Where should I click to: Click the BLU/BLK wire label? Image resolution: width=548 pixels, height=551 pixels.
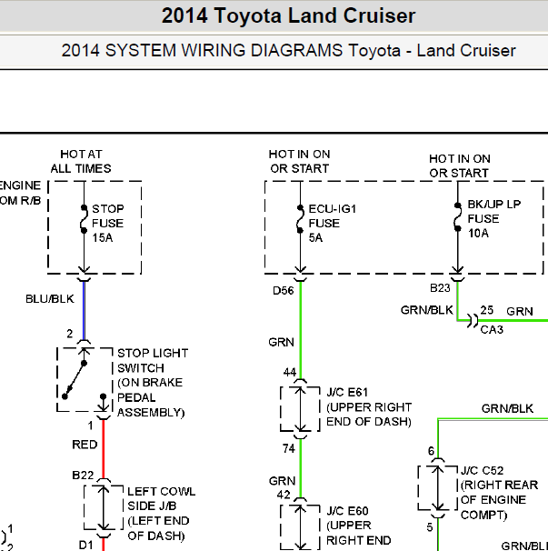(x=50, y=299)
